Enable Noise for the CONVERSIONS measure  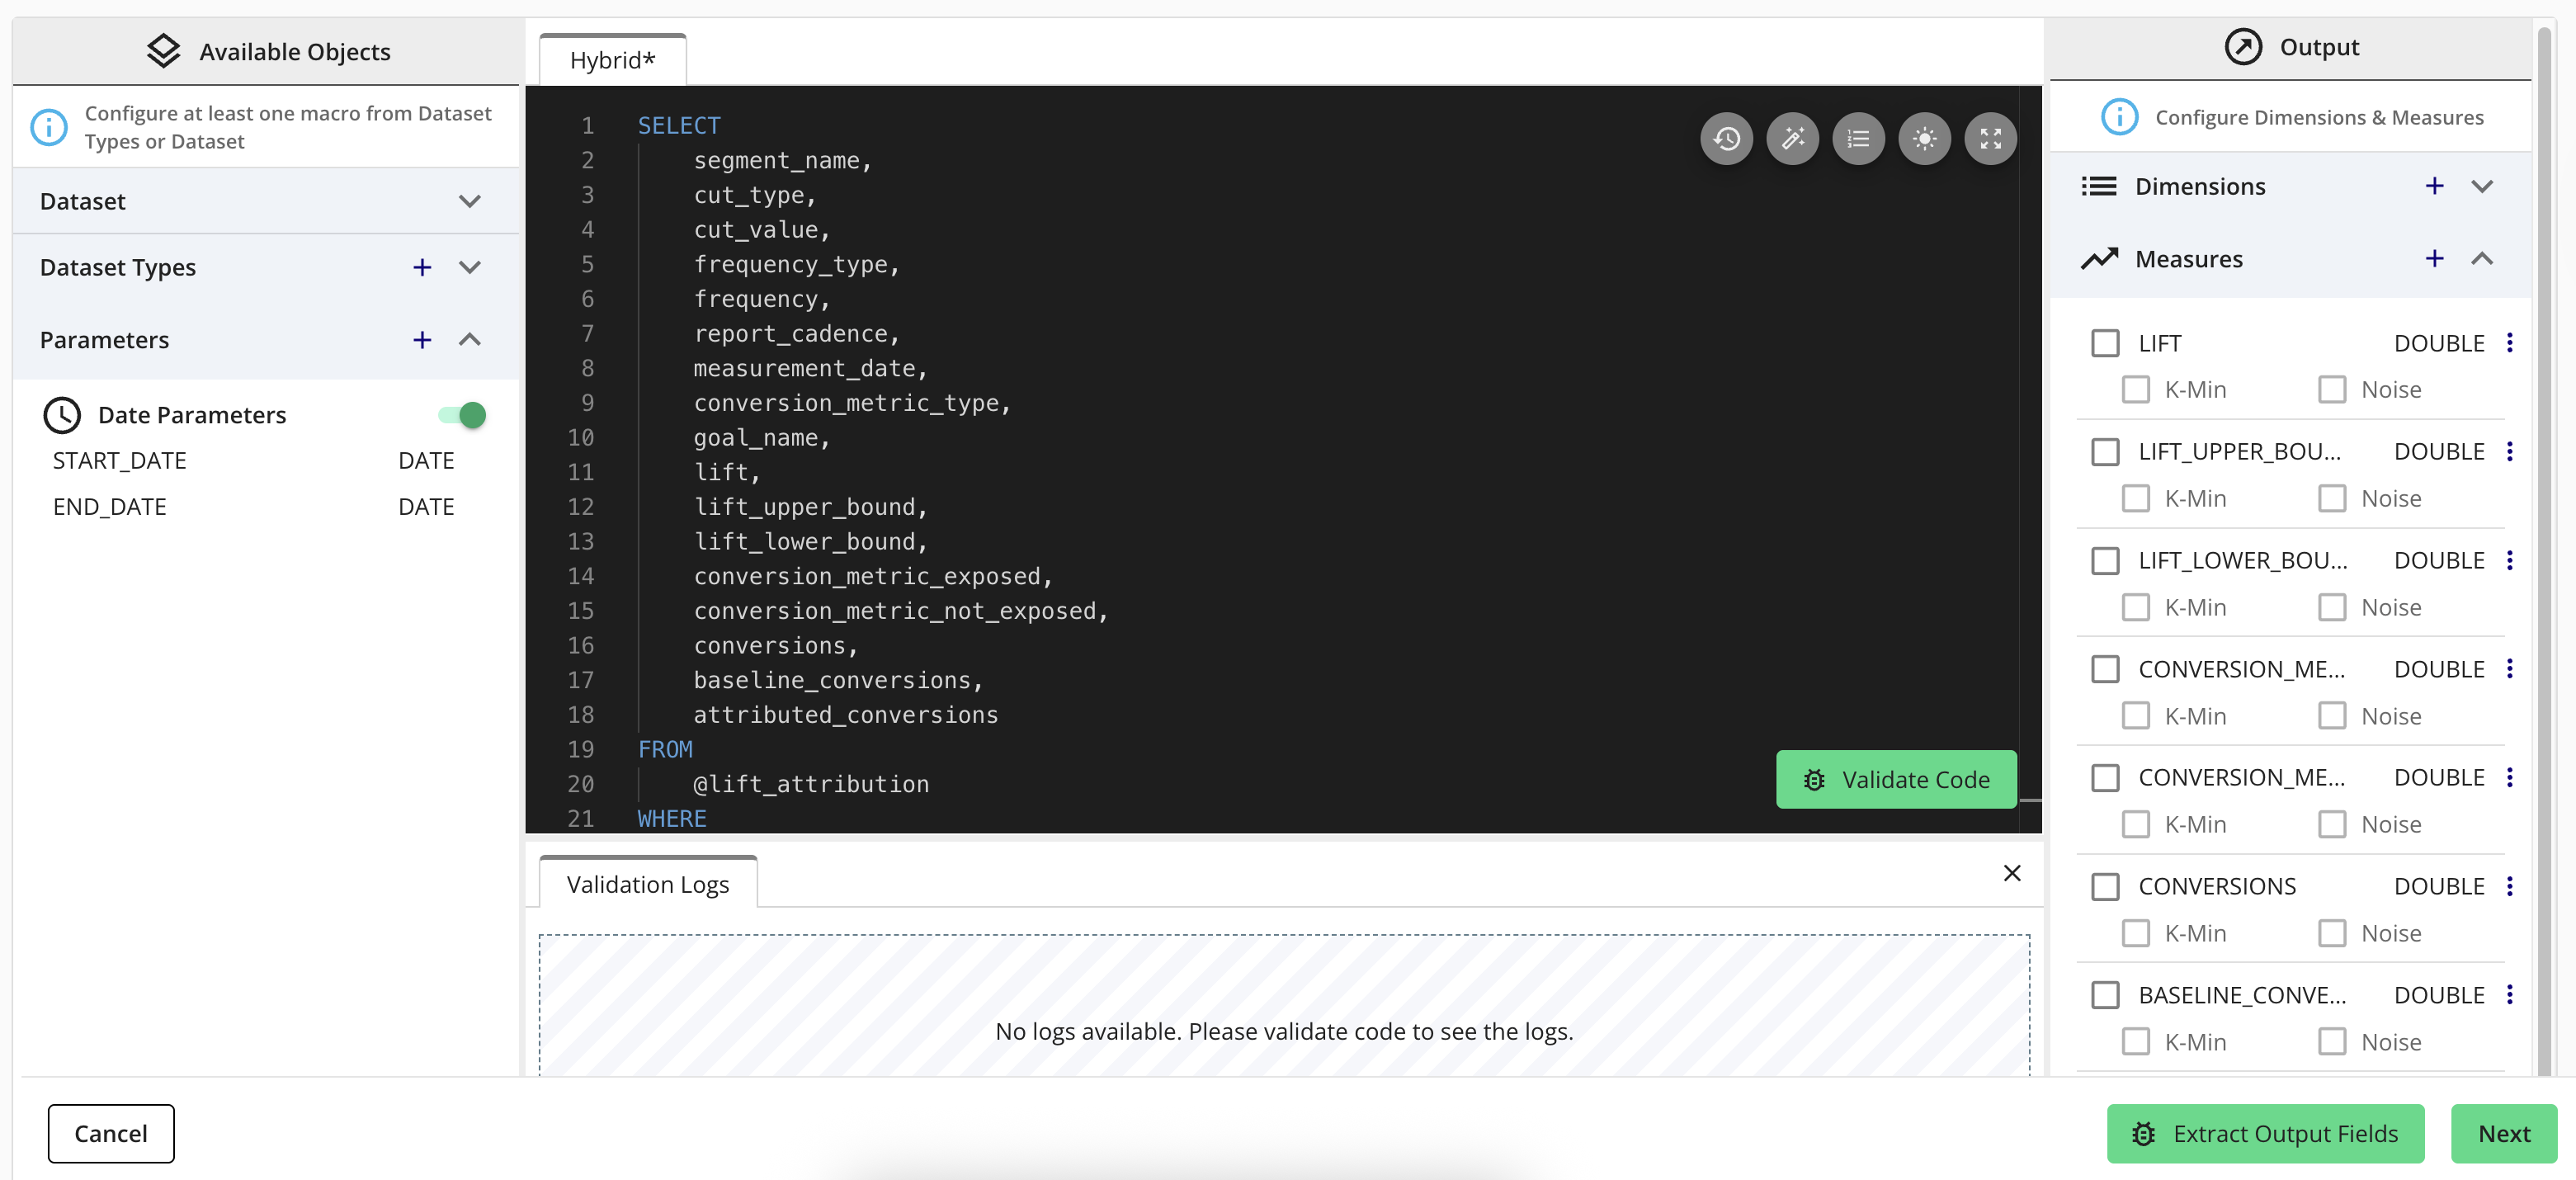click(2331, 933)
